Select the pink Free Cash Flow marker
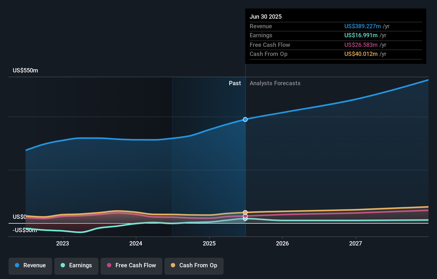The image size is (437, 279). (x=245, y=216)
